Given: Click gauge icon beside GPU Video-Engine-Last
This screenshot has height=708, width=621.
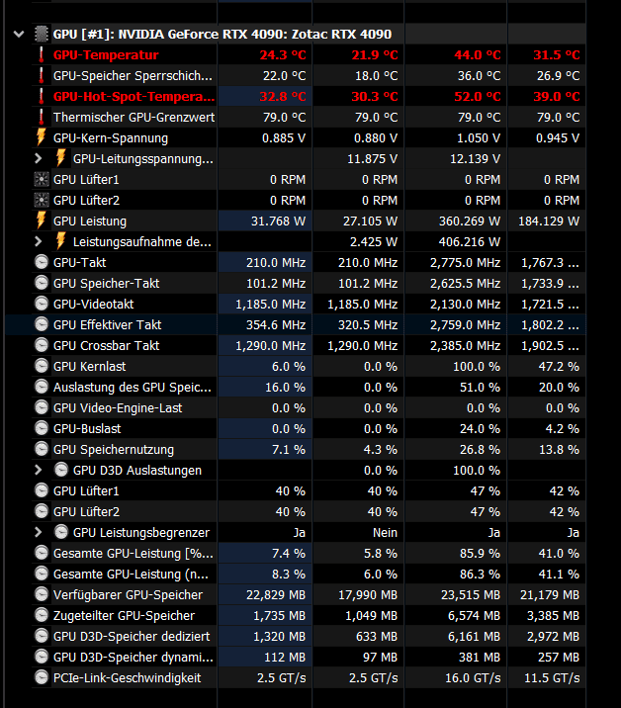Looking at the screenshot, I should [42, 407].
